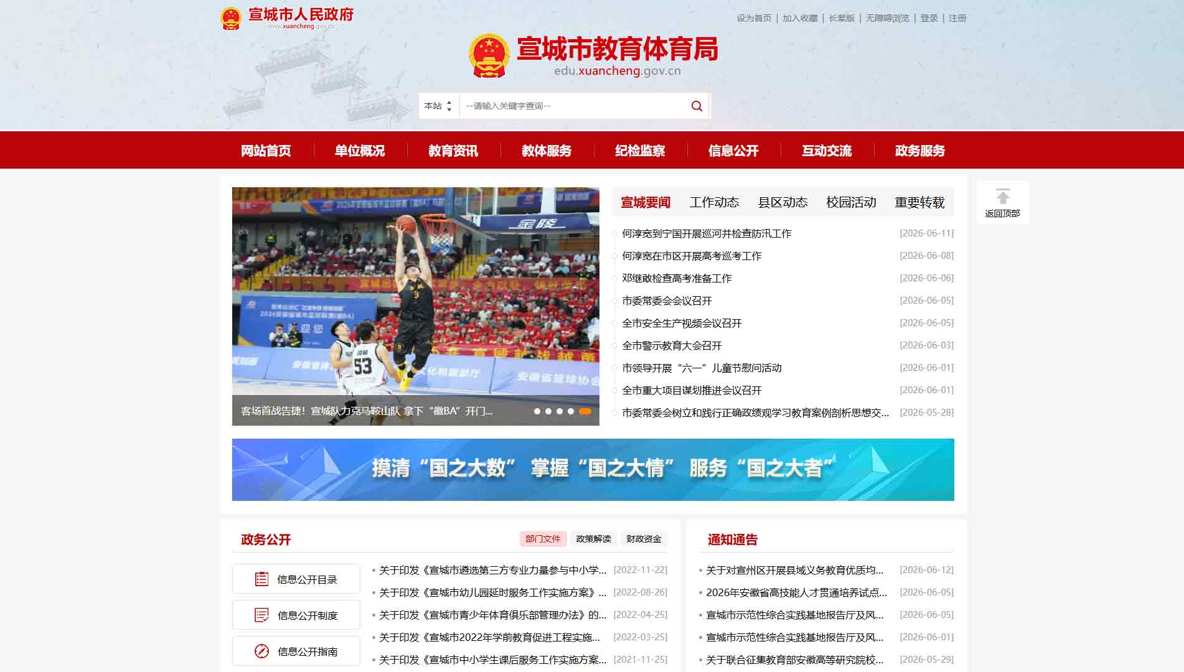Open news 何淳宽到宁国开展巡河并检查防汛工作
Image resolution: width=1184 pixels, height=672 pixels.
click(x=707, y=233)
